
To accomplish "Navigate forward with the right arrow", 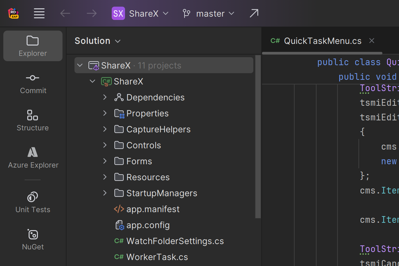I will point(91,14).
